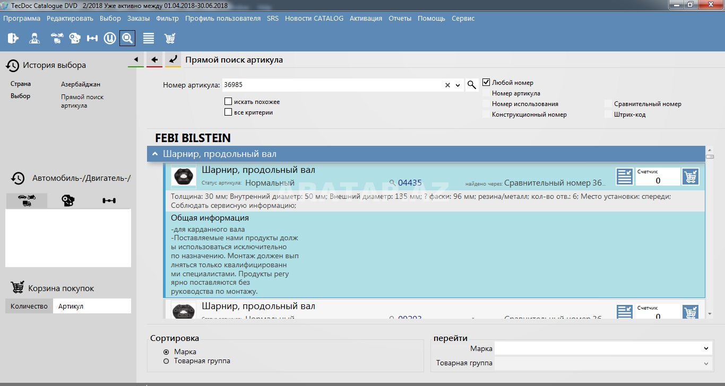
Task: Select the direct article search magnifier icon
Action: click(x=127, y=38)
